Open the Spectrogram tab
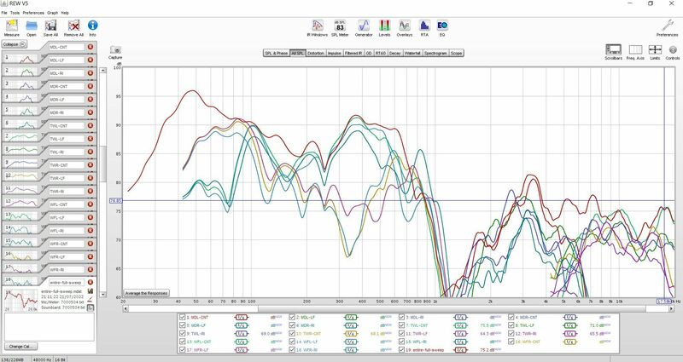The height and width of the screenshot is (362, 683). point(435,53)
